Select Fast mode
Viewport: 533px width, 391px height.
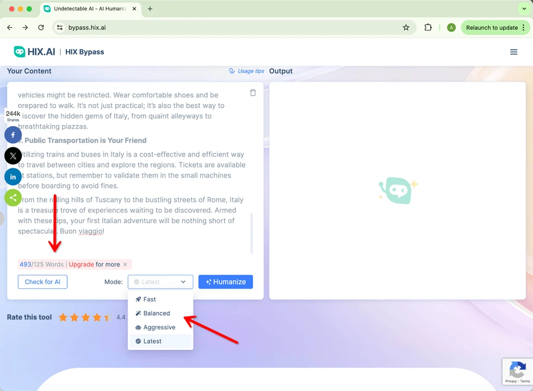point(160,299)
